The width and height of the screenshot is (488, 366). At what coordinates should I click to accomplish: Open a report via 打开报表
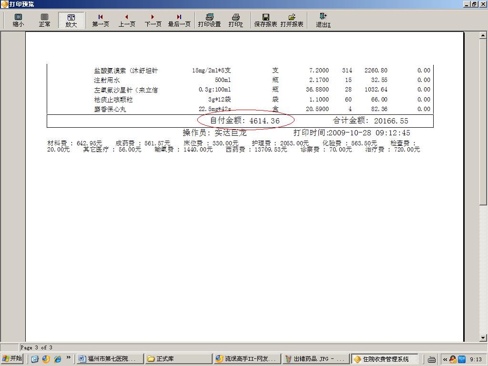[x=292, y=20]
